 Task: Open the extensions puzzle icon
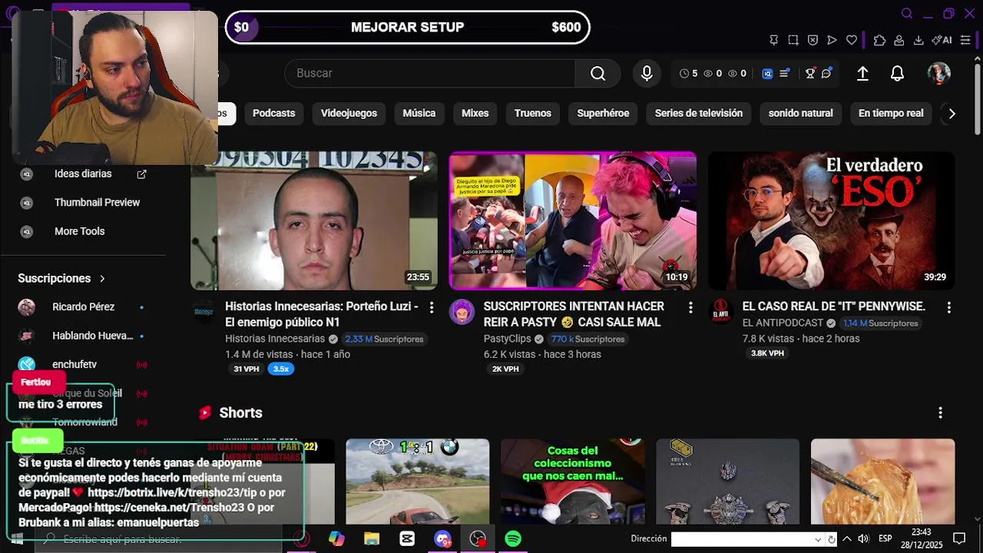(x=879, y=40)
